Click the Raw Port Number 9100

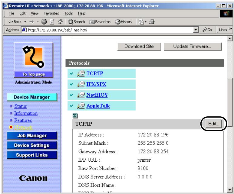[143, 168]
